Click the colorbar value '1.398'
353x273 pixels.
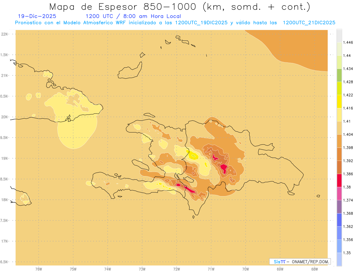pyautogui.click(x=348, y=148)
